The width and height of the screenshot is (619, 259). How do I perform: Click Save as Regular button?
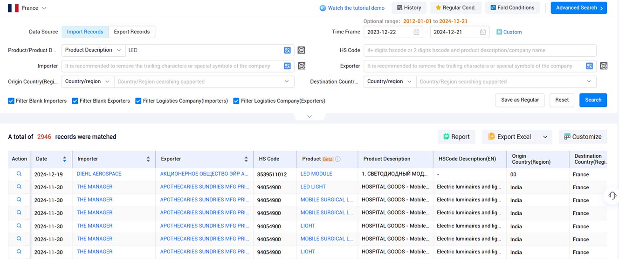[x=520, y=100]
